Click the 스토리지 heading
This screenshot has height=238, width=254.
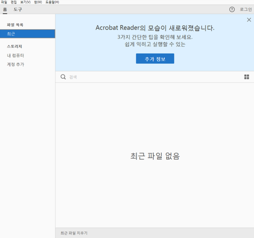point(14,46)
